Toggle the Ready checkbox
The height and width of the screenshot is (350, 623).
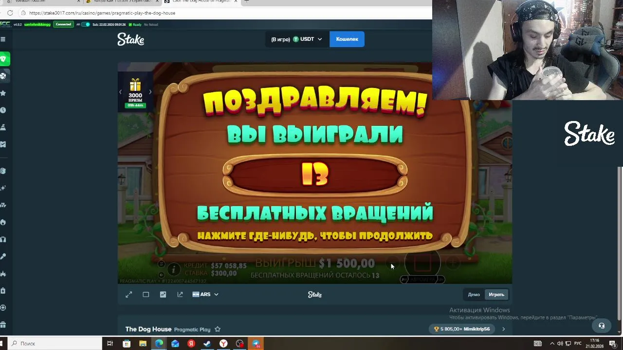point(130,24)
